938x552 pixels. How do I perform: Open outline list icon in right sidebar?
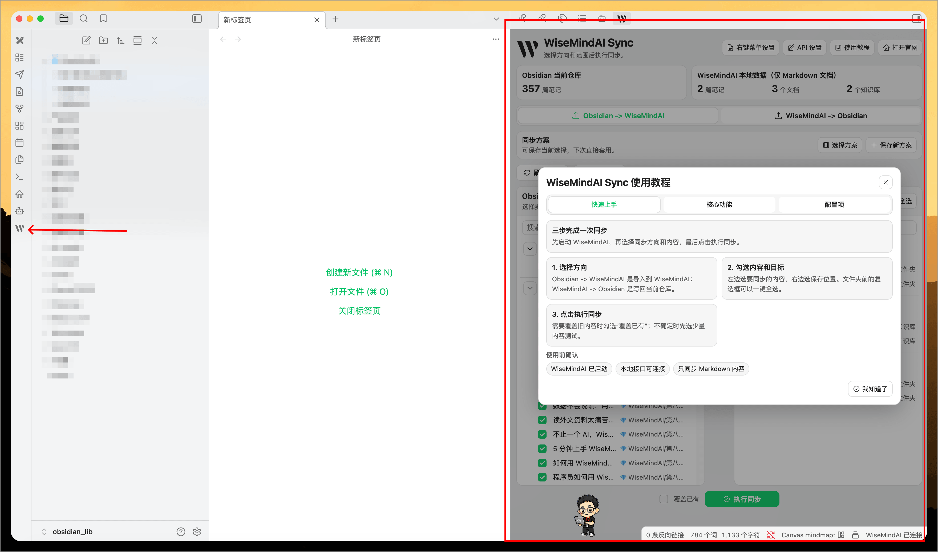[x=582, y=18]
